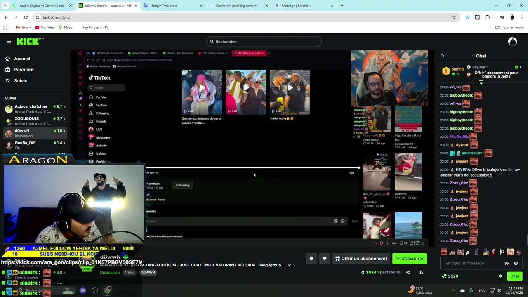Open GooBa_Off followed channel
Image resolution: width=528 pixels, height=297 pixels.
(x=35, y=145)
